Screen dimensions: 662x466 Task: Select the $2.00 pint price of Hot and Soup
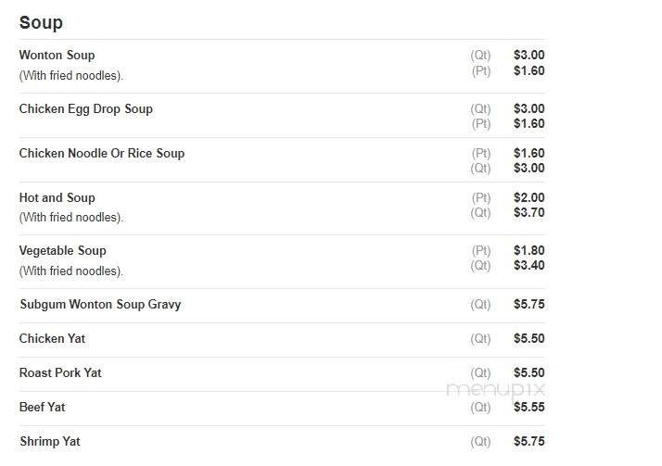[x=528, y=198]
